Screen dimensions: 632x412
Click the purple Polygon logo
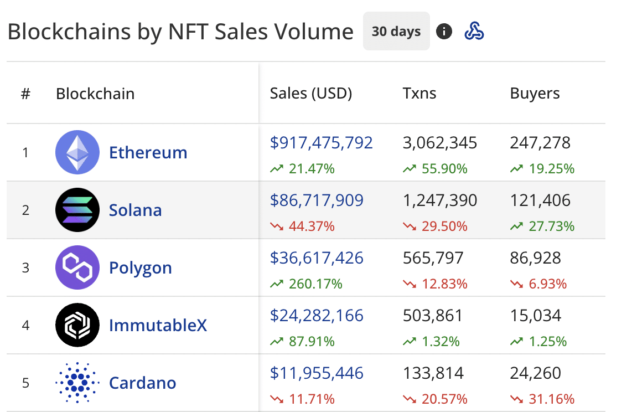(77, 267)
